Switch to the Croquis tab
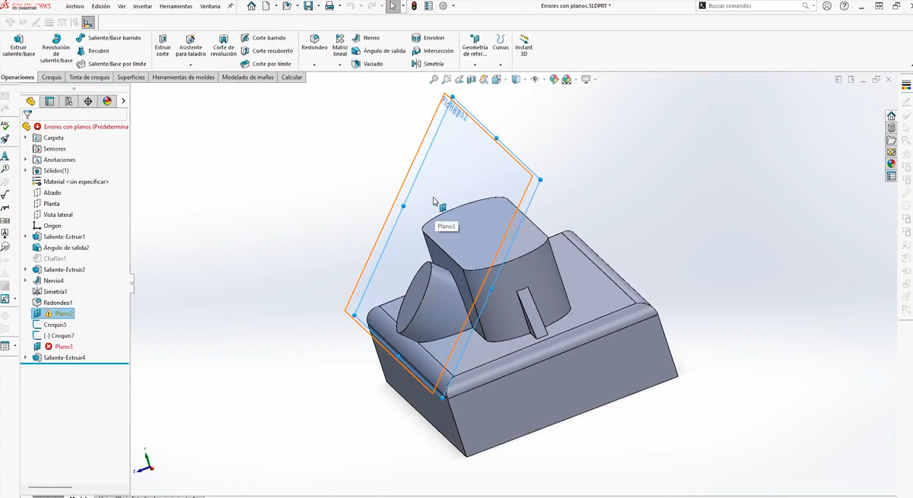Viewport: 913px width, 498px height. tap(52, 77)
